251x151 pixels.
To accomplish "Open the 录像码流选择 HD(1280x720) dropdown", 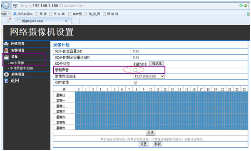I will 149,76.
